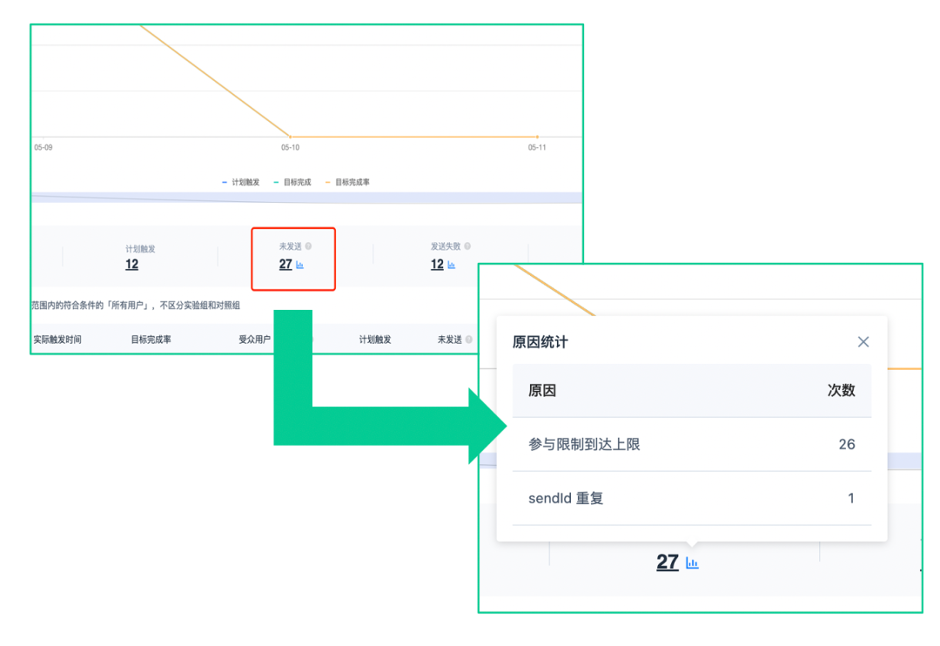Open 计划触发 value 12 link
Screen dimensions: 940x646
(x=132, y=265)
